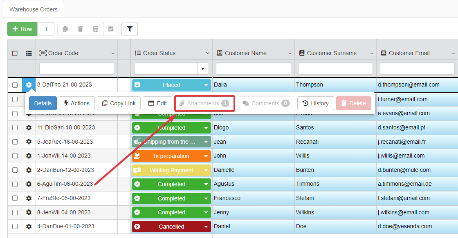Viewport: 458px width, 238px height.
Task: Choose History from the row menu
Action: [x=315, y=103]
